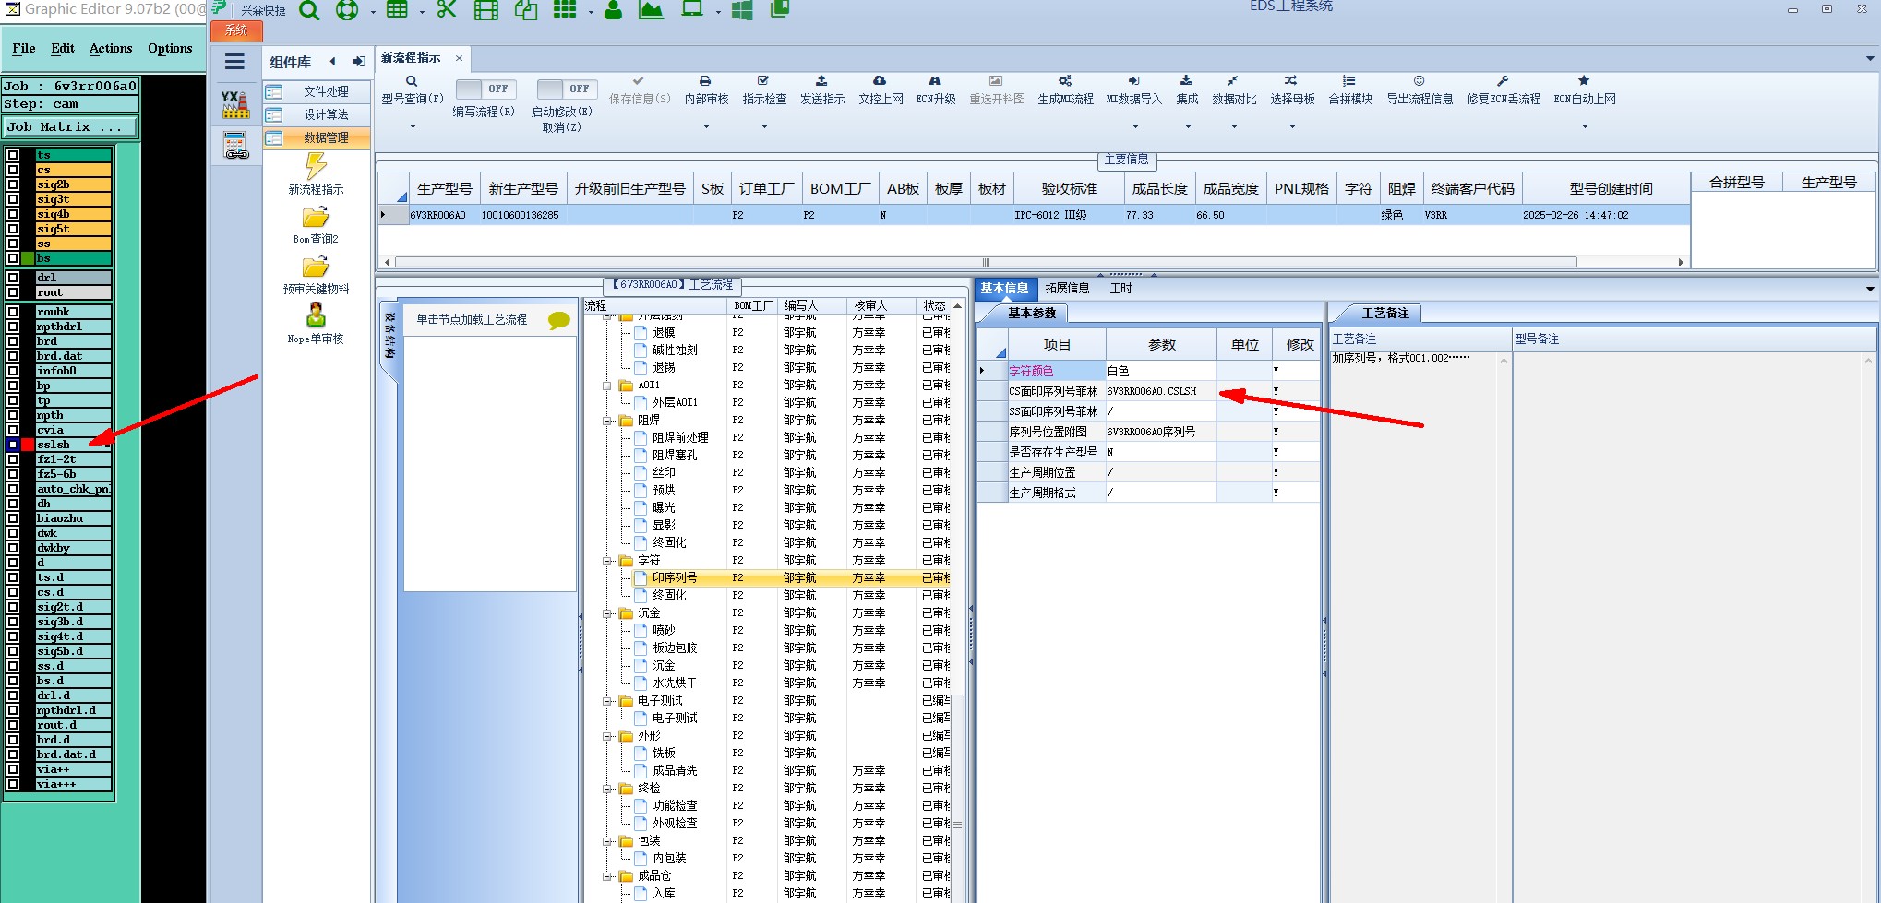The width and height of the screenshot is (1881, 903).
Task: Open the Bom查询2 folder icon
Action: (316, 218)
